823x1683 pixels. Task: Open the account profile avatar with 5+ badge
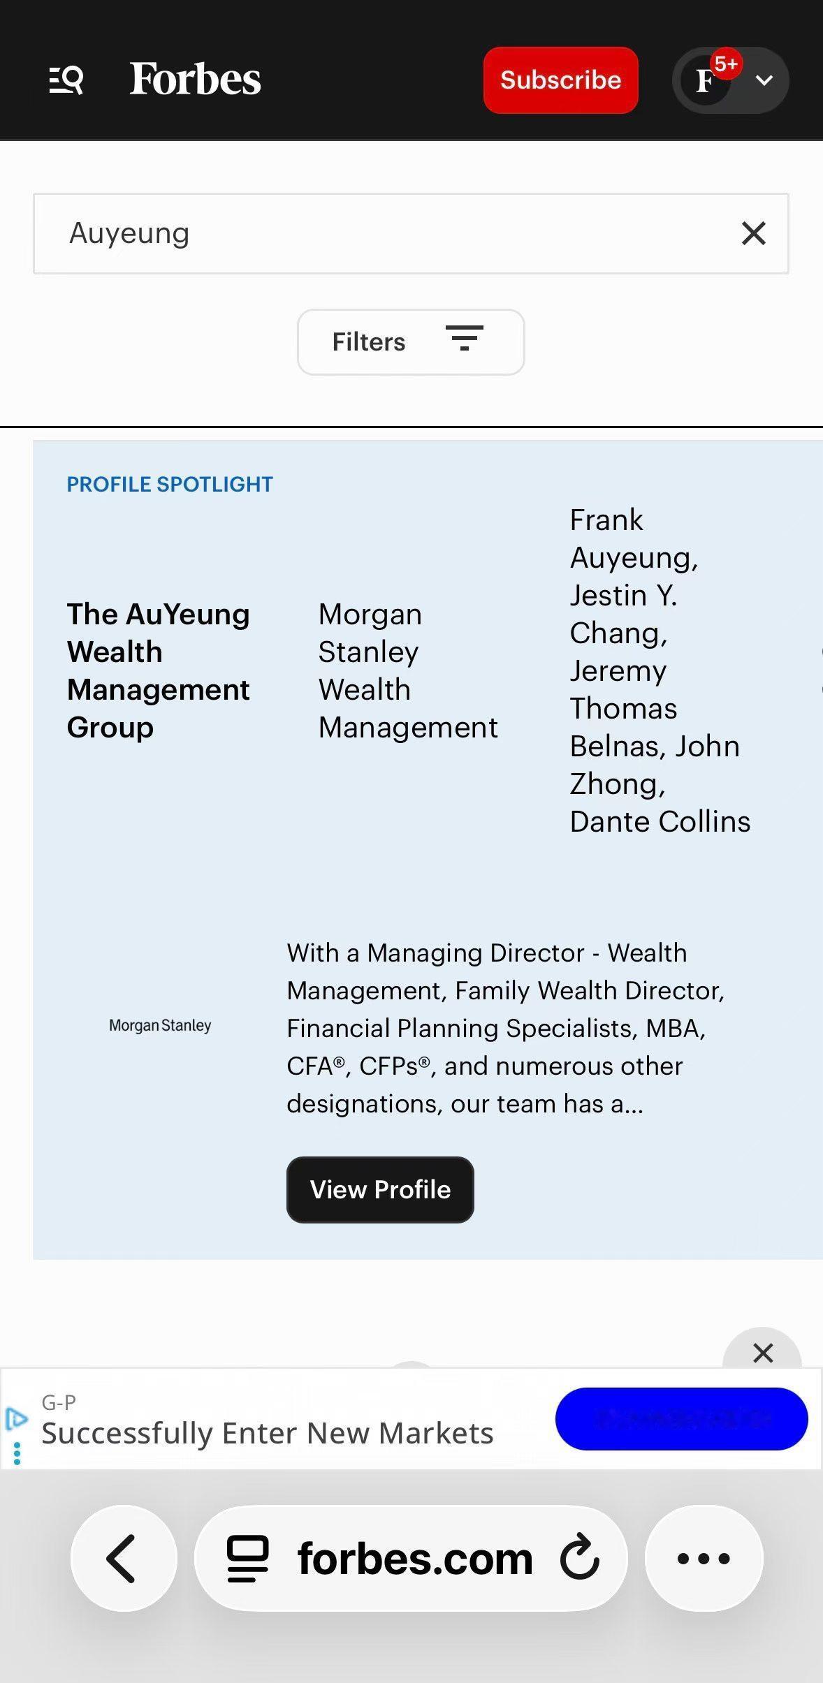coord(707,80)
